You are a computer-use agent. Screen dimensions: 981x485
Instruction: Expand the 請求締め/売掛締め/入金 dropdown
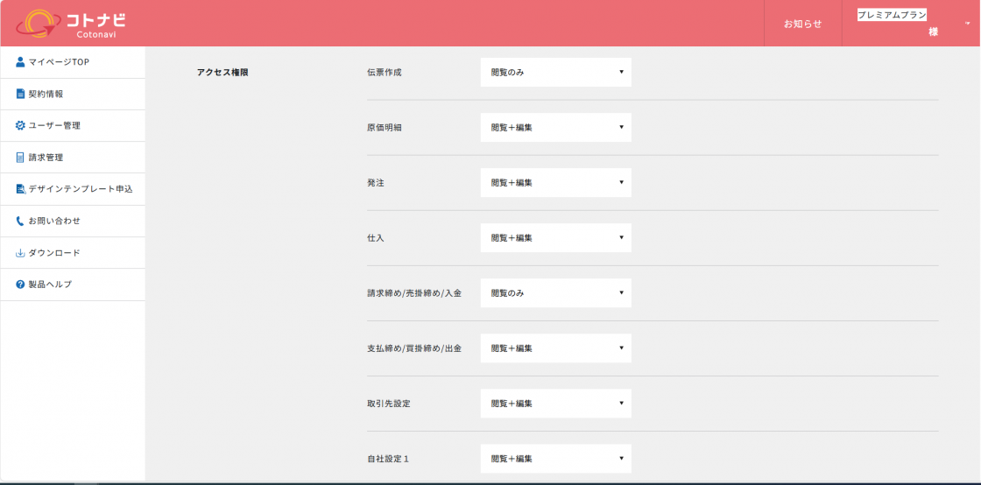tap(555, 292)
